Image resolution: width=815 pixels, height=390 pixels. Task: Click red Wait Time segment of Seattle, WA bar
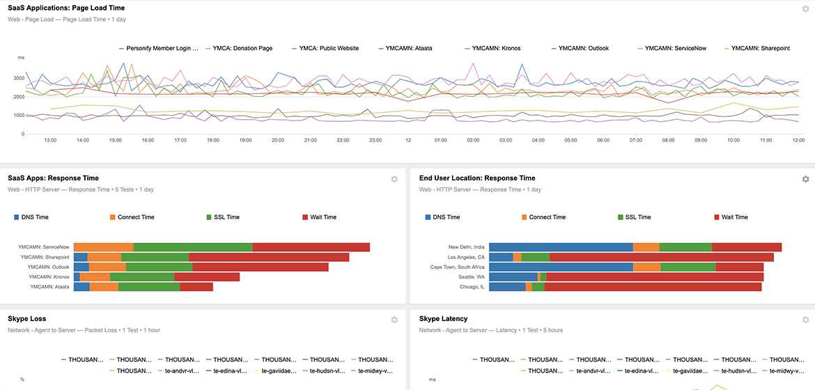click(655, 277)
